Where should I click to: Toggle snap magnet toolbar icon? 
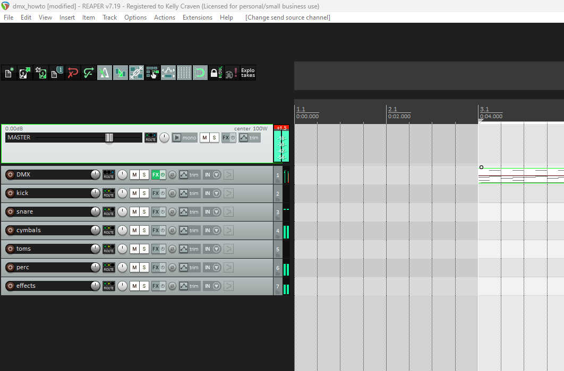(x=200, y=73)
